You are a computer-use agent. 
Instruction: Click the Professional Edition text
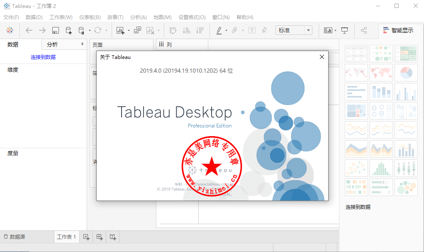(x=210, y=126)
